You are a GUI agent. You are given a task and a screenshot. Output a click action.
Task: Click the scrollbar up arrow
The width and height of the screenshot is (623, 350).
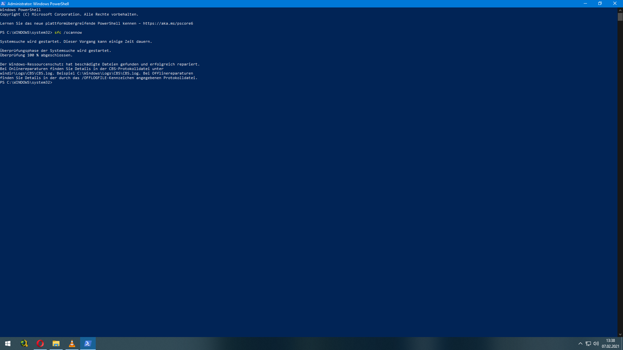(620, 10)
